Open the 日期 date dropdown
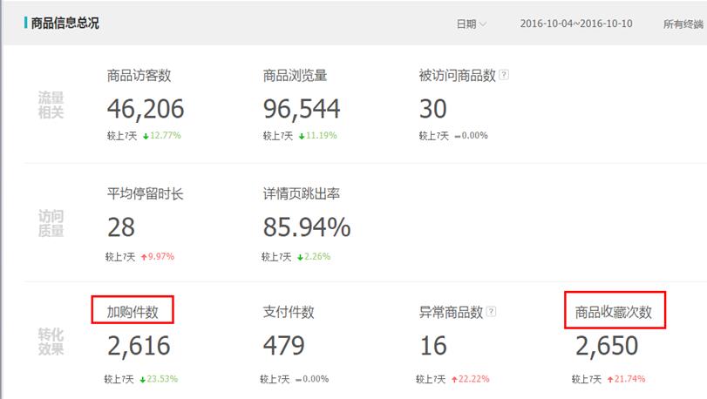This screenshot has width=707, height=399. pos(471,24)
